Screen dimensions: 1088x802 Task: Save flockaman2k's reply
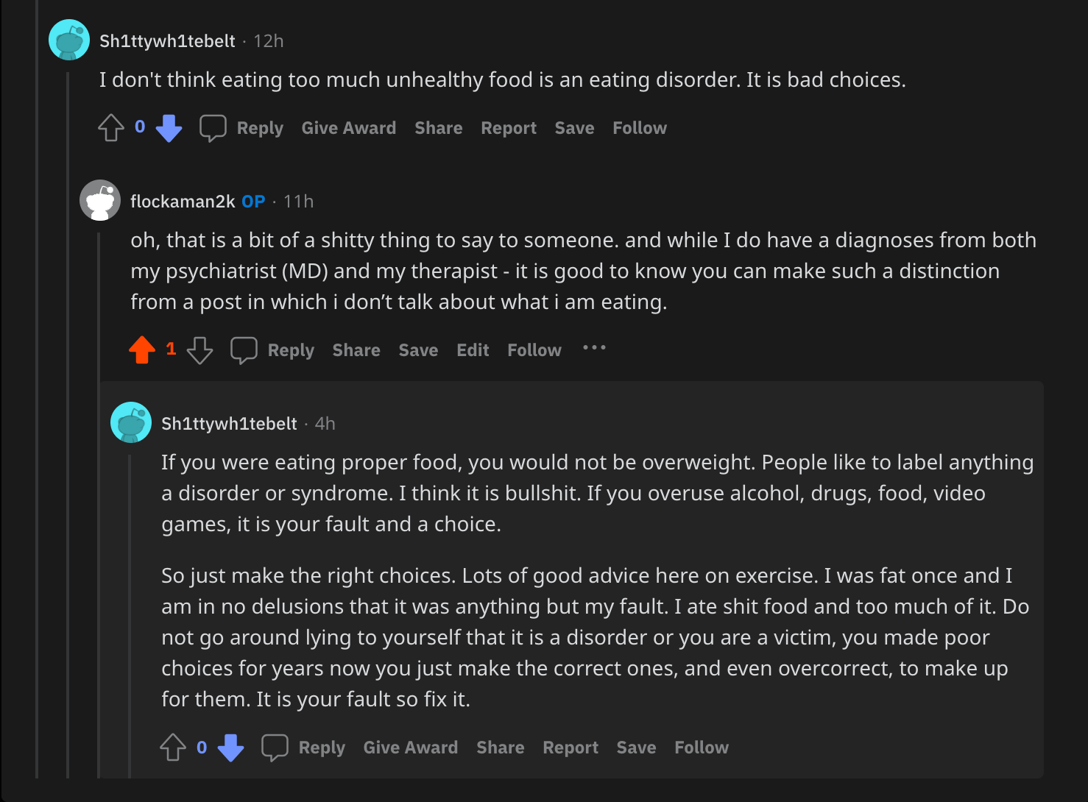(x=418, y=350)
